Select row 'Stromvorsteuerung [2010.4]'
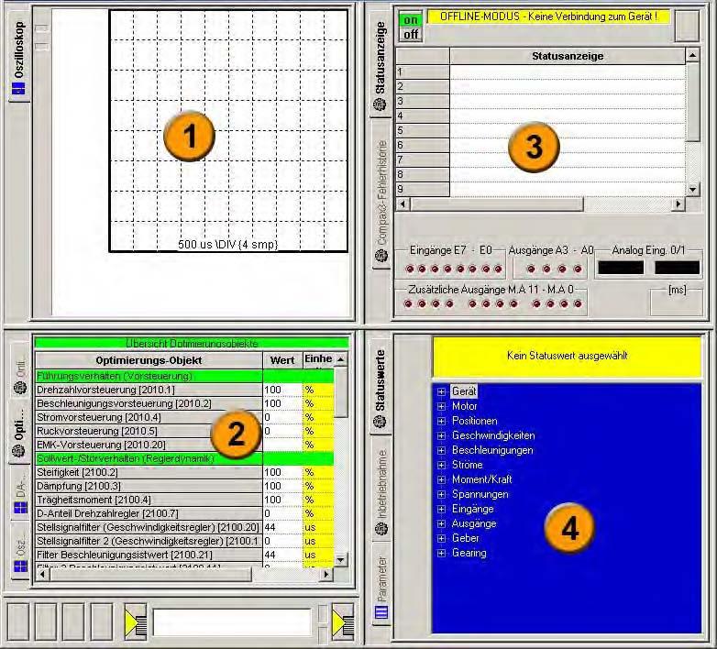This screenshot has width=717, height=649. (x=149, y=417)
